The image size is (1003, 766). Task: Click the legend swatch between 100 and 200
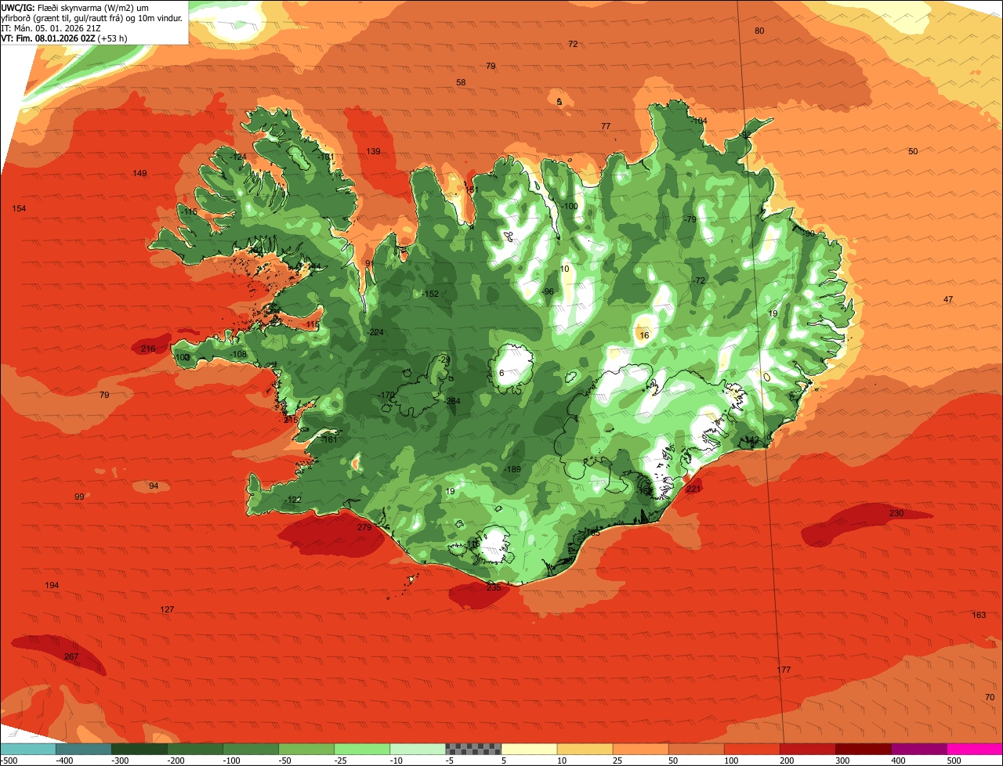(751, 749)
